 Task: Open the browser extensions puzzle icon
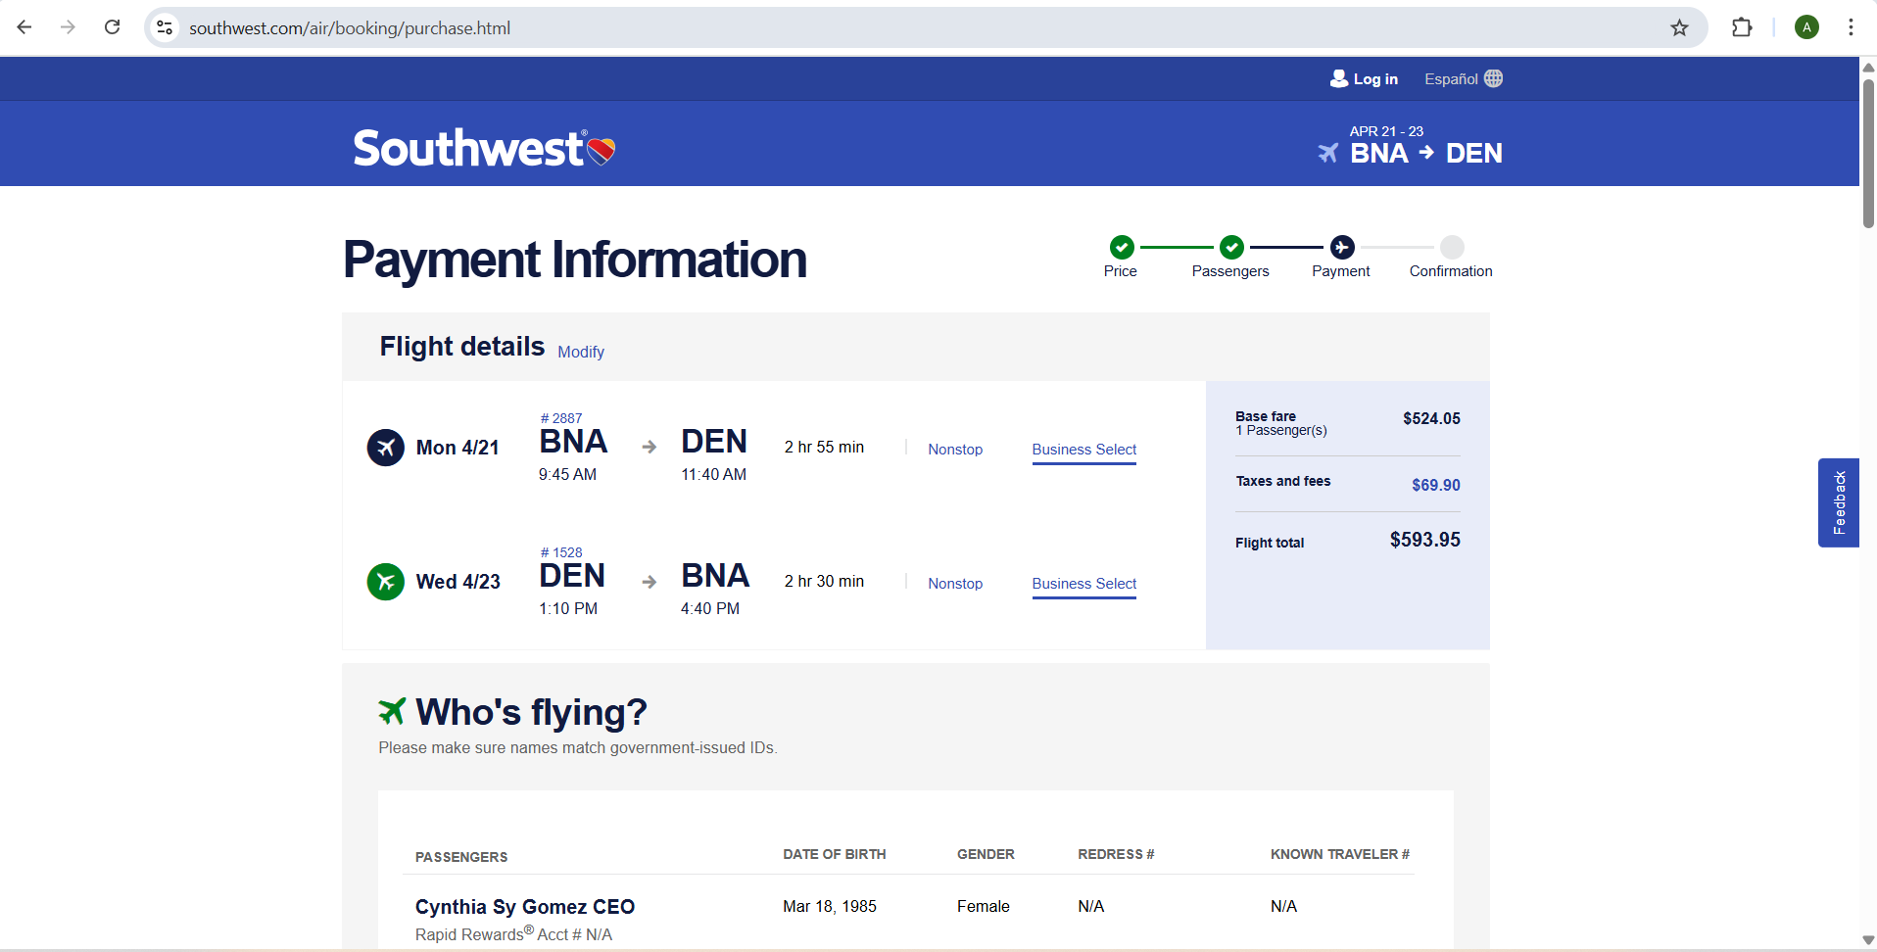point(1742,27)
